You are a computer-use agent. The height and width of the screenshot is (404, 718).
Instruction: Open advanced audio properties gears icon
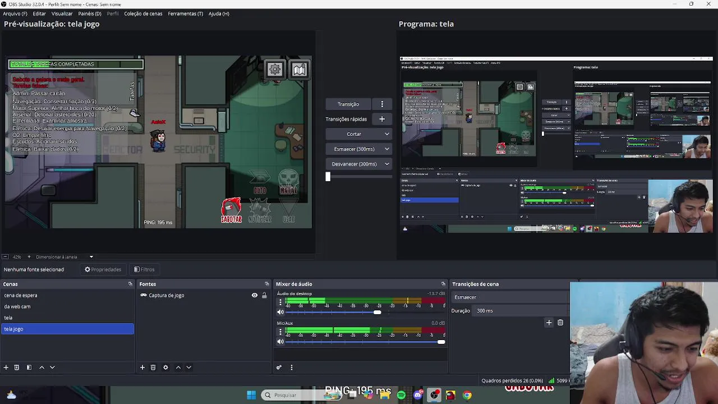(x=279, y=367)
